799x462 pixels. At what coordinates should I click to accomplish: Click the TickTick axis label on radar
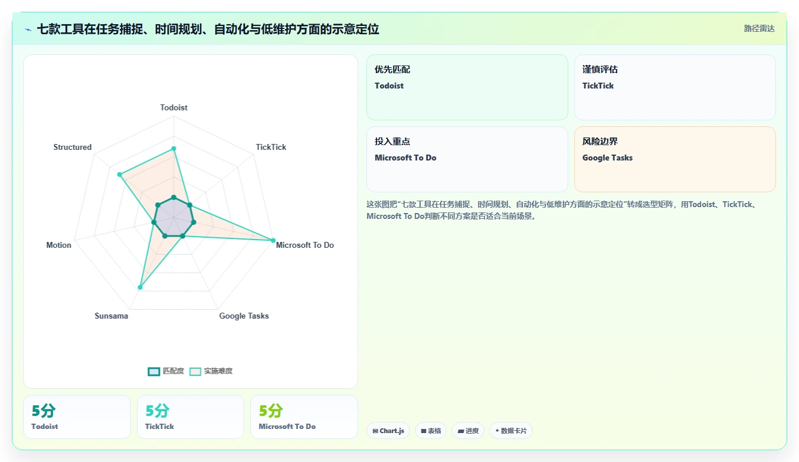(271, 147)
